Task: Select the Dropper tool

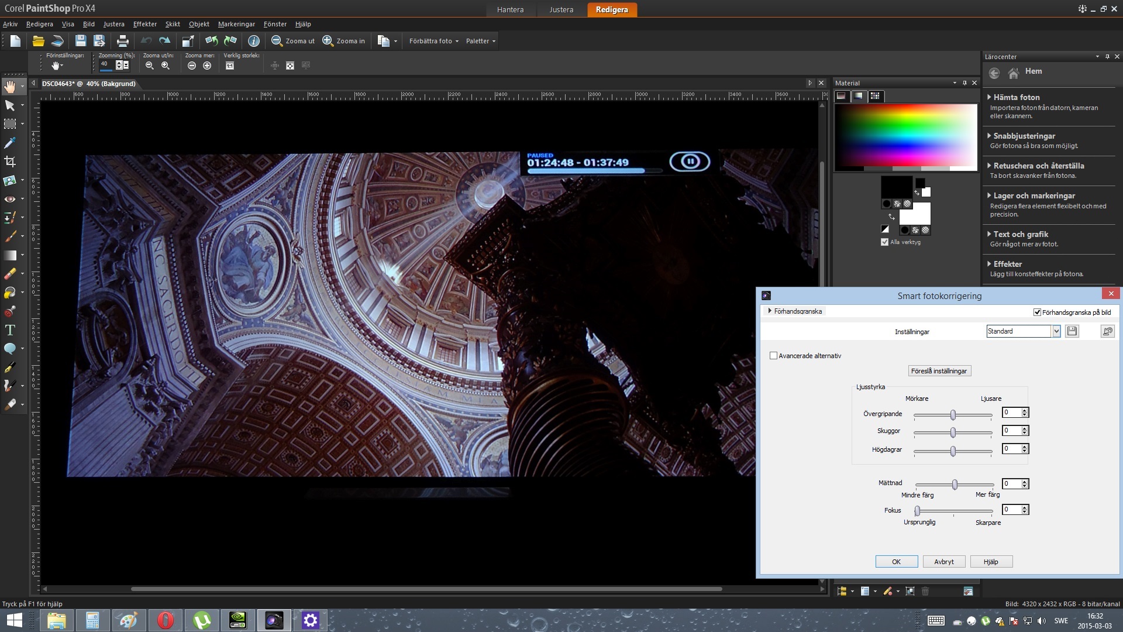Action: point(10,143)
